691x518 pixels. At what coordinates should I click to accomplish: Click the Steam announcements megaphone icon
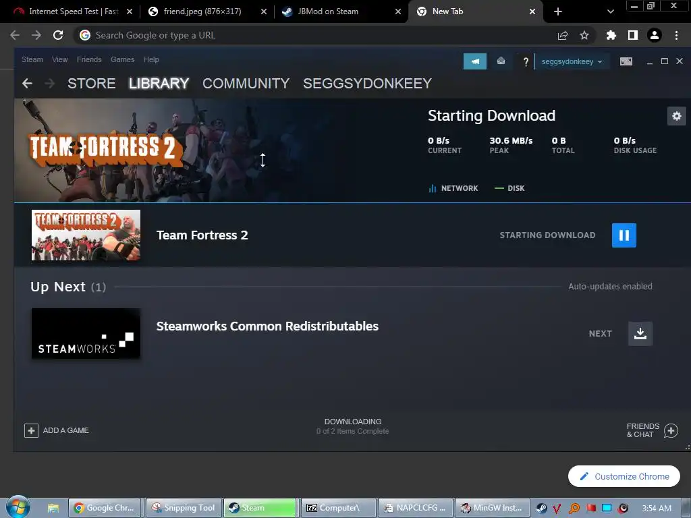(x=474, y=61)
